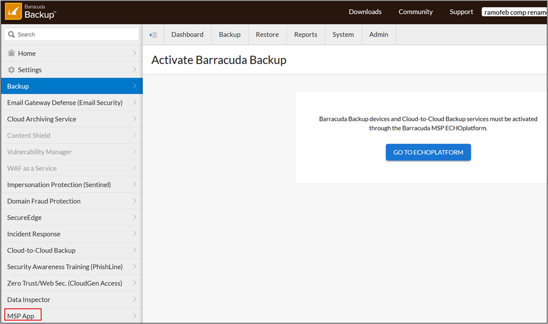Select WAF as a Service entry
Image resolution: width=548 pixels, height=324 pixels.
72,168
